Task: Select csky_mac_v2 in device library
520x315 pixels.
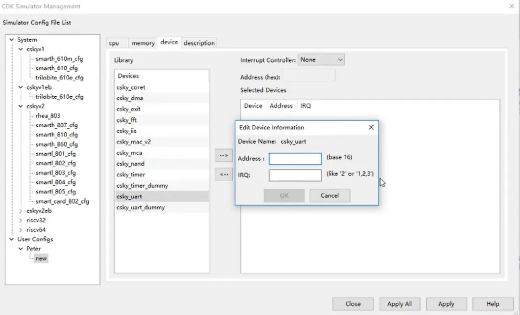Action: click(x=162, y=142)
